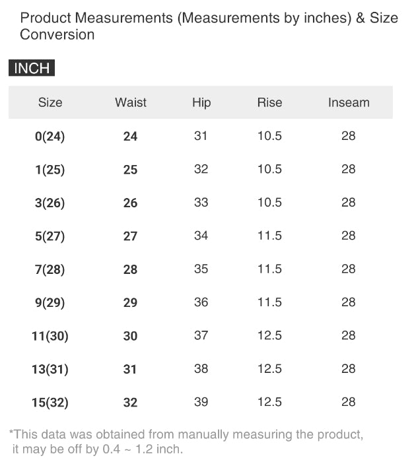Choose the size 7(28) row label
The height and width of the screenshot is (466, 416).
tap(50, 269)
